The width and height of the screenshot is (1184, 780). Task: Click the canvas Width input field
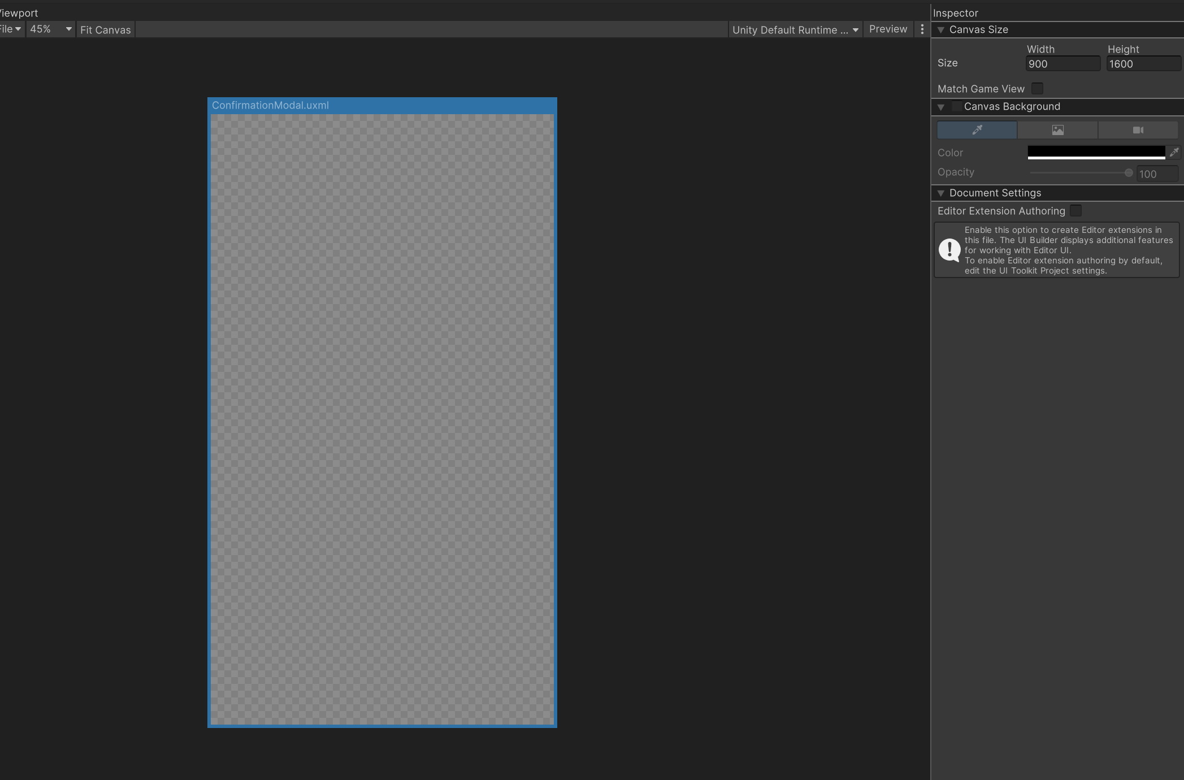(1062, 64)
